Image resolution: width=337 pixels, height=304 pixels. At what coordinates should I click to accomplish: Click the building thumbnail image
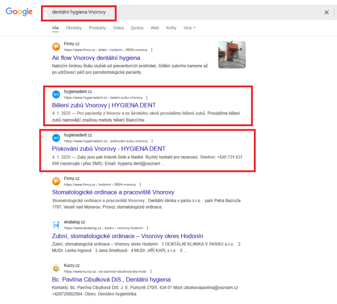(232, 55)
